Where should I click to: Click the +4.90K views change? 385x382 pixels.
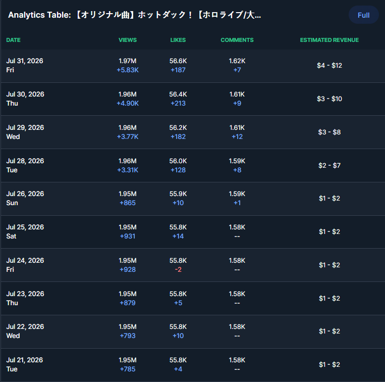(x=128, y=104)
